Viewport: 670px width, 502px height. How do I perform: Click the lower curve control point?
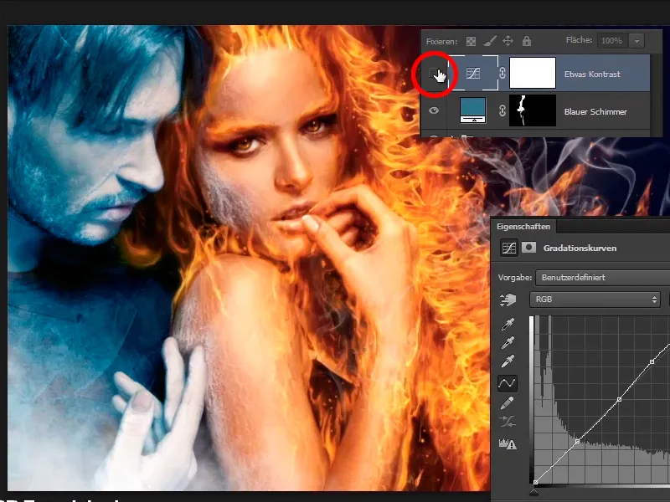[577, 442]
